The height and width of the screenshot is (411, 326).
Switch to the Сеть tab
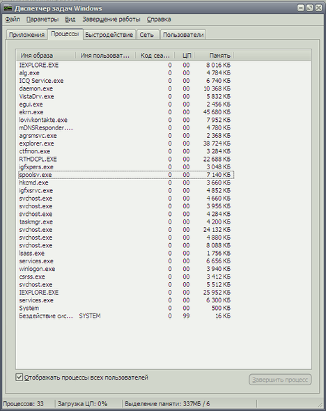click(147, 35)
